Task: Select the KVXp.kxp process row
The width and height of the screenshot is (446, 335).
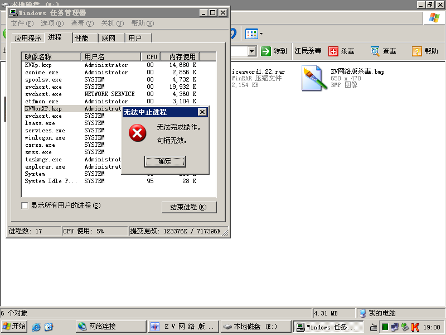Action: (111, 65)
